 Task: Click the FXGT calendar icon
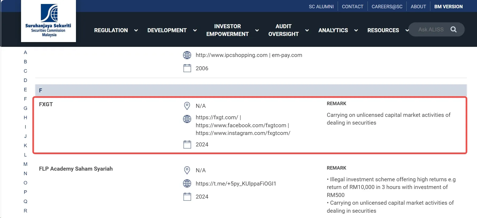coord(187,145)
